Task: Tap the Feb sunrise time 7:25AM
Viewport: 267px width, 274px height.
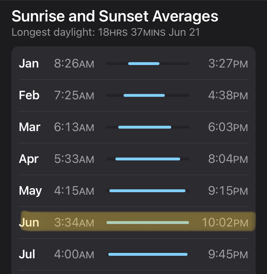Action: coord(74,95)
